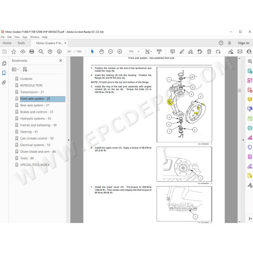This screenshot has height=253, width=253.
Task: Print the document with printer icon
Action: pyautogui.click(x=32, y=52)
